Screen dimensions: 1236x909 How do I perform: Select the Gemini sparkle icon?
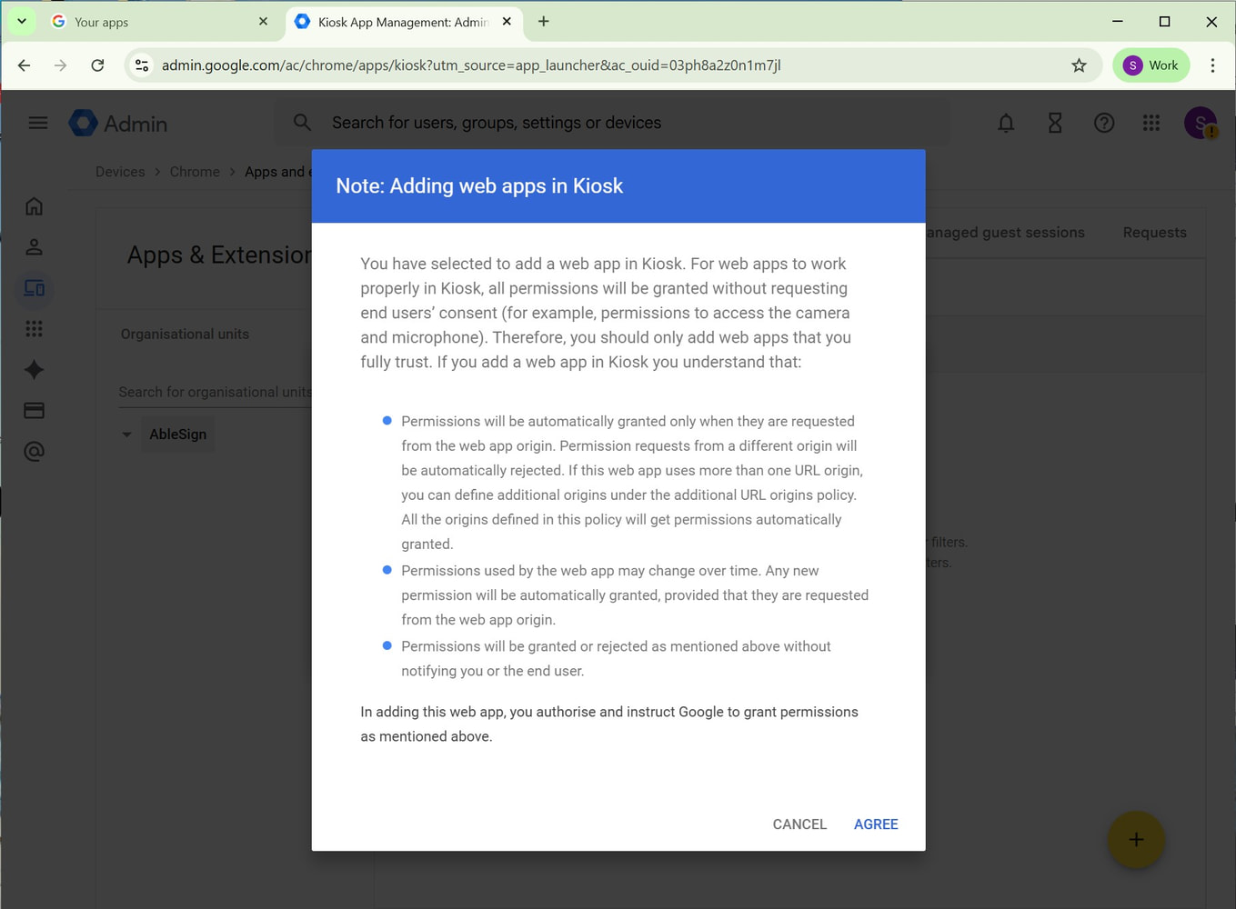pos(34,370)
